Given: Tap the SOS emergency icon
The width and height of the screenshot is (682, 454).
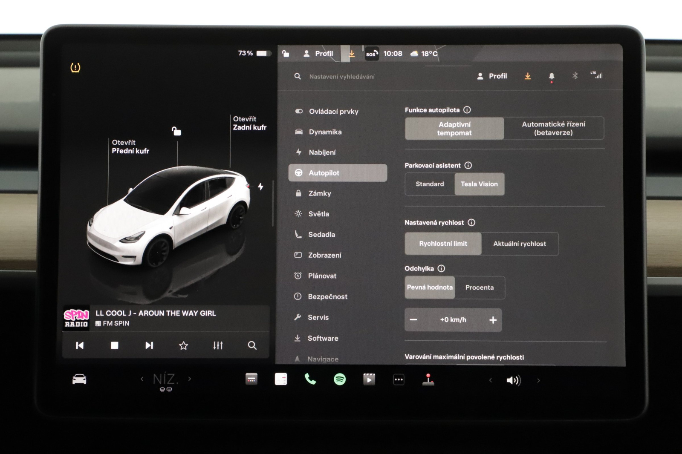Looking at the screenshot, I should point(371,54).
